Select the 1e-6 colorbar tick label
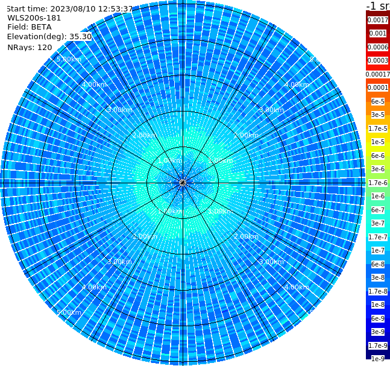The image size is (390, 366). pos(378,196)
